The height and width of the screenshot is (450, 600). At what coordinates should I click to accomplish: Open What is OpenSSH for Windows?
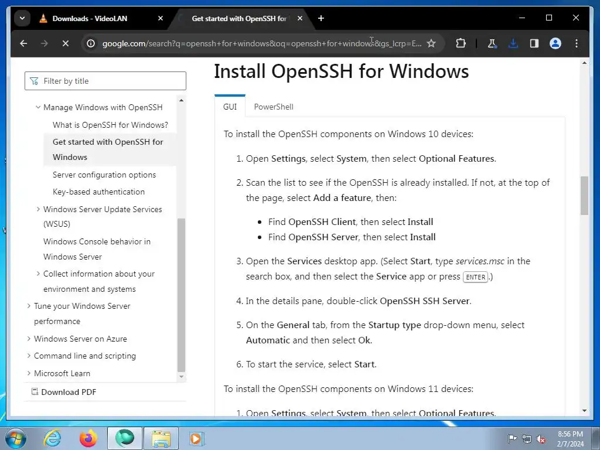point(110,125)
